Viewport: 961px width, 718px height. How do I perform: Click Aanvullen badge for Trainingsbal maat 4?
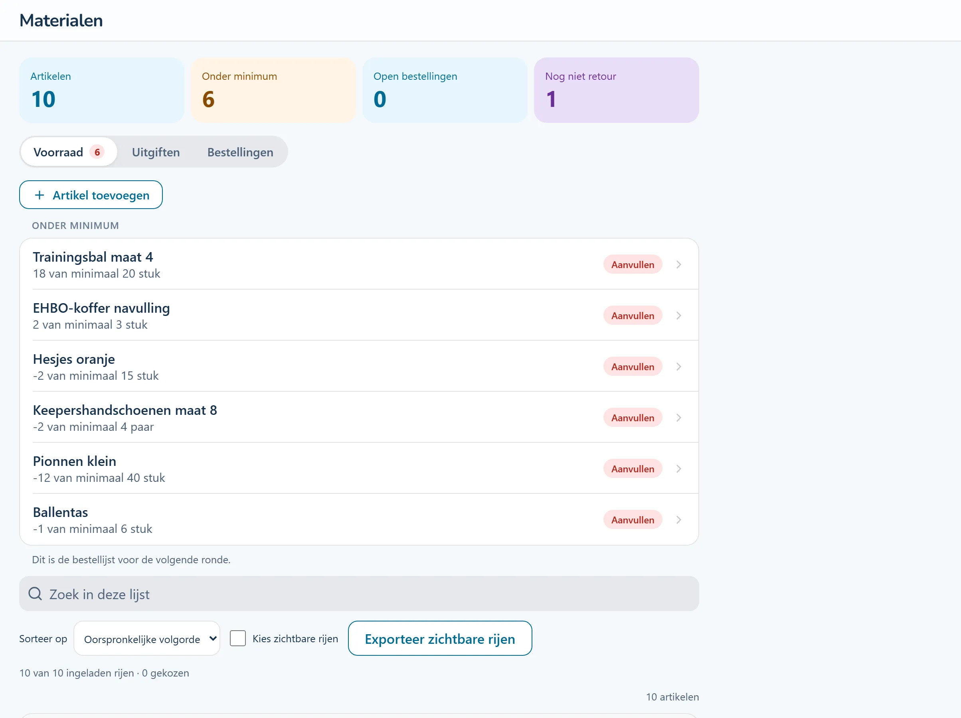point(633,264)
